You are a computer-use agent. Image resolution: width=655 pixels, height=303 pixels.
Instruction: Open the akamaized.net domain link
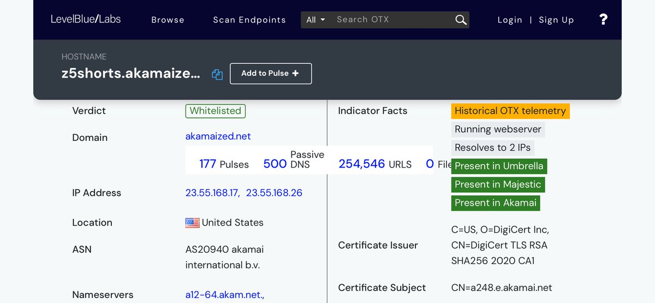[218, 136]
